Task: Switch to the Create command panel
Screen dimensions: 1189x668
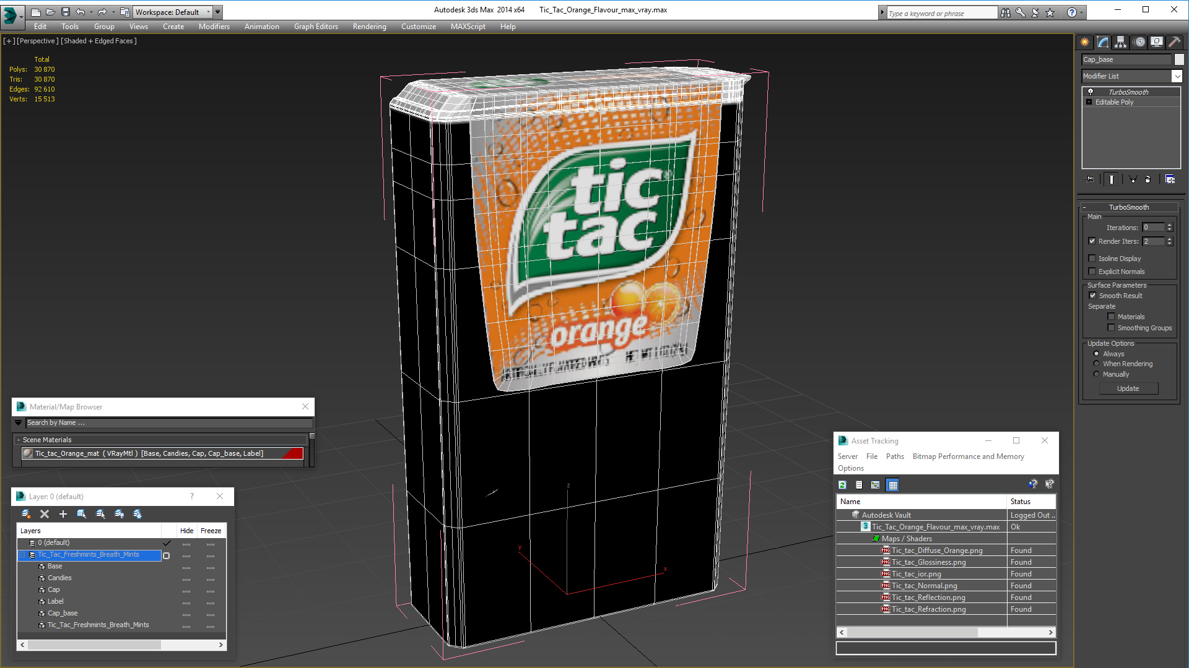Action: [1085, 42]
